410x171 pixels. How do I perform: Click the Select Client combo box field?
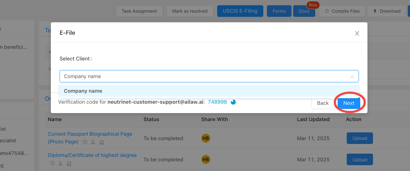tap(204, 76)
